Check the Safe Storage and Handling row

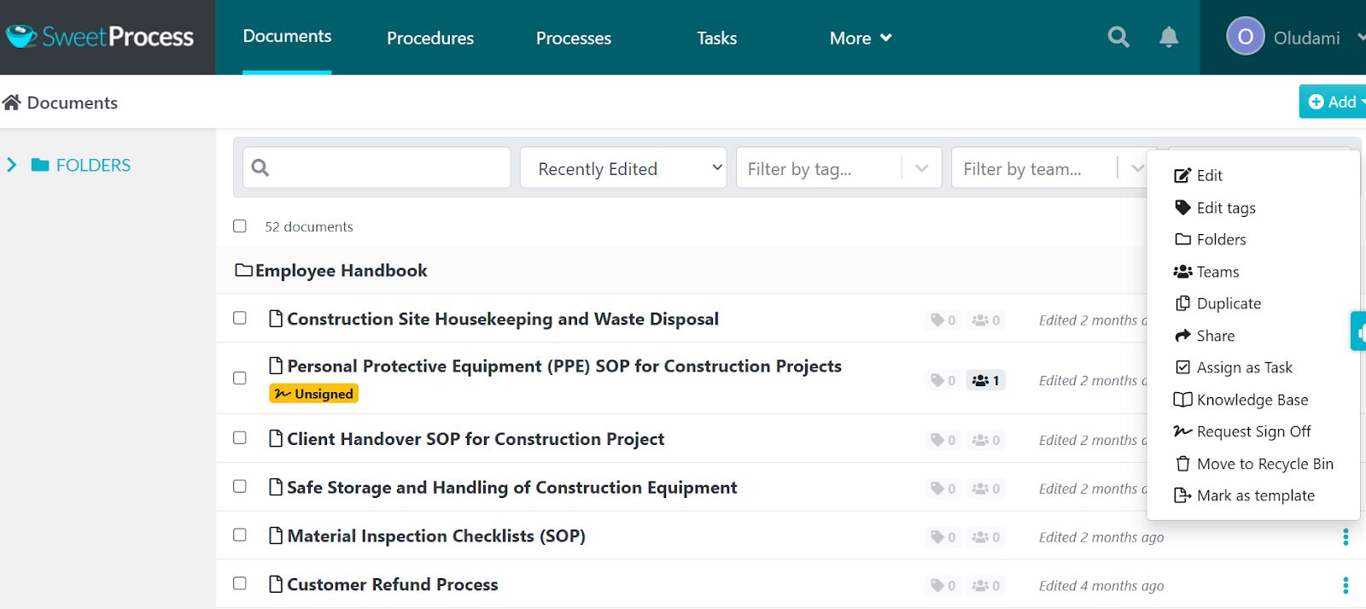240,486
